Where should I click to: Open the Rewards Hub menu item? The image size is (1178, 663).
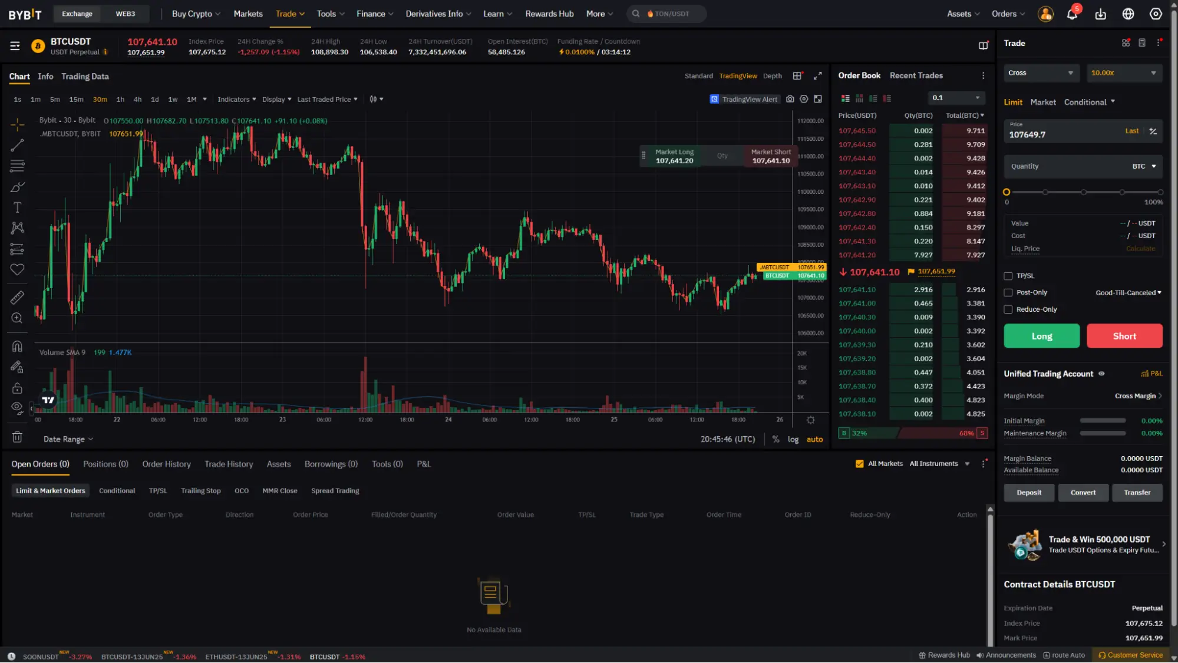click(549, 14)
